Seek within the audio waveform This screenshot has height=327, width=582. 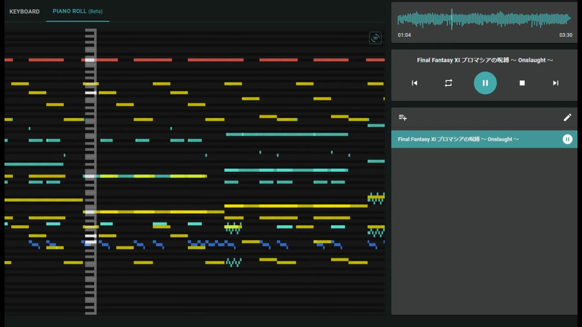(484, 19)
